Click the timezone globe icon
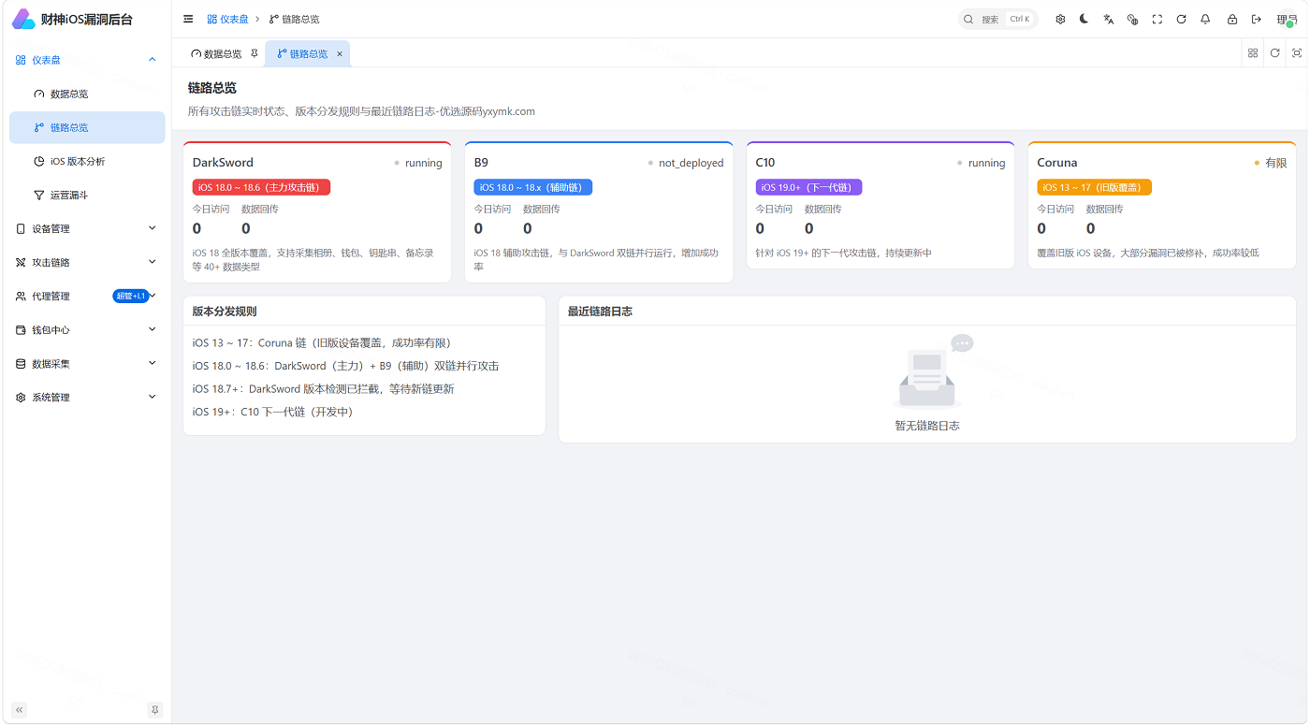1310x726 pixels. [1132, 19]
